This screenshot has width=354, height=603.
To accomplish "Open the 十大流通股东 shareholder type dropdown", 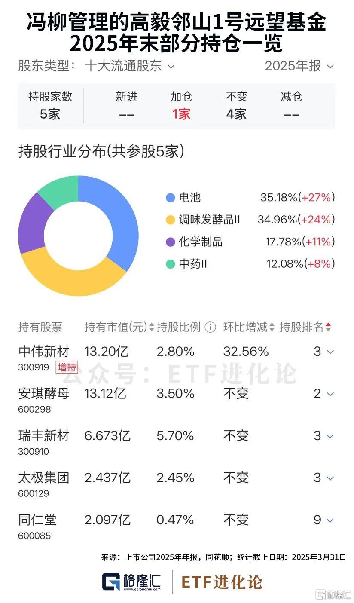I will (x=129, y=66).
